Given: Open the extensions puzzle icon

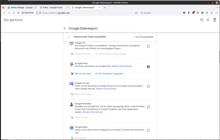Looking at the screenshot, I should (212, 13).
